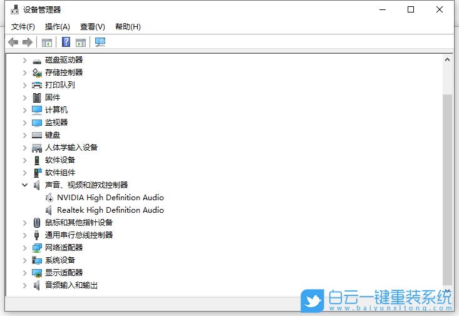
Task: Click the 通用串行总线控制器 USB icon
Action: coord(36,235)
